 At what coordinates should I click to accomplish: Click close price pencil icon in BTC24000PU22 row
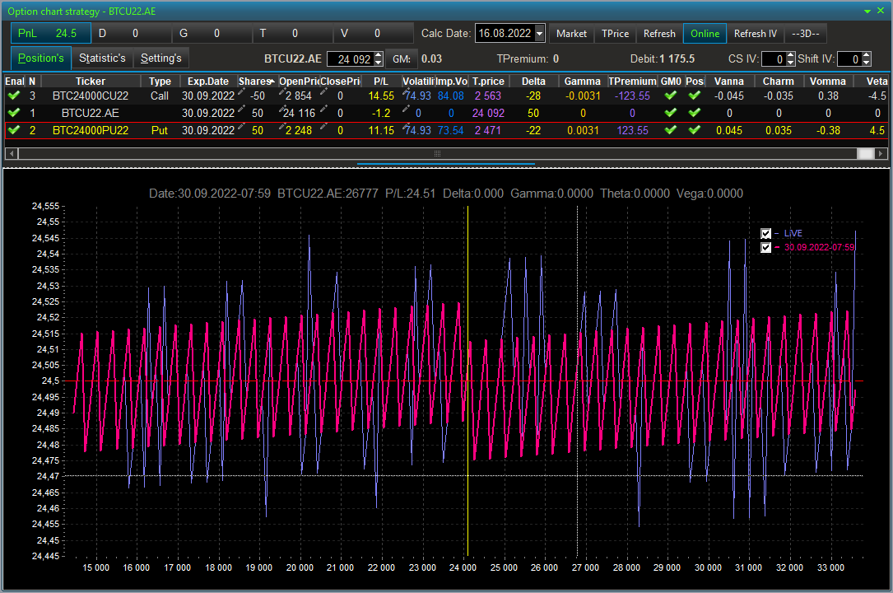(x=323, y=126)
